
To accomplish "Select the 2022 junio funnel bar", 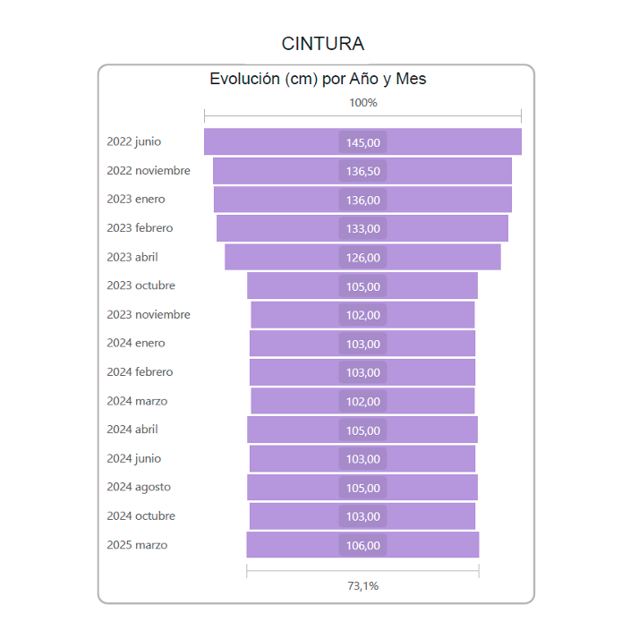I will pyautogui.click(x=268, y=142).
